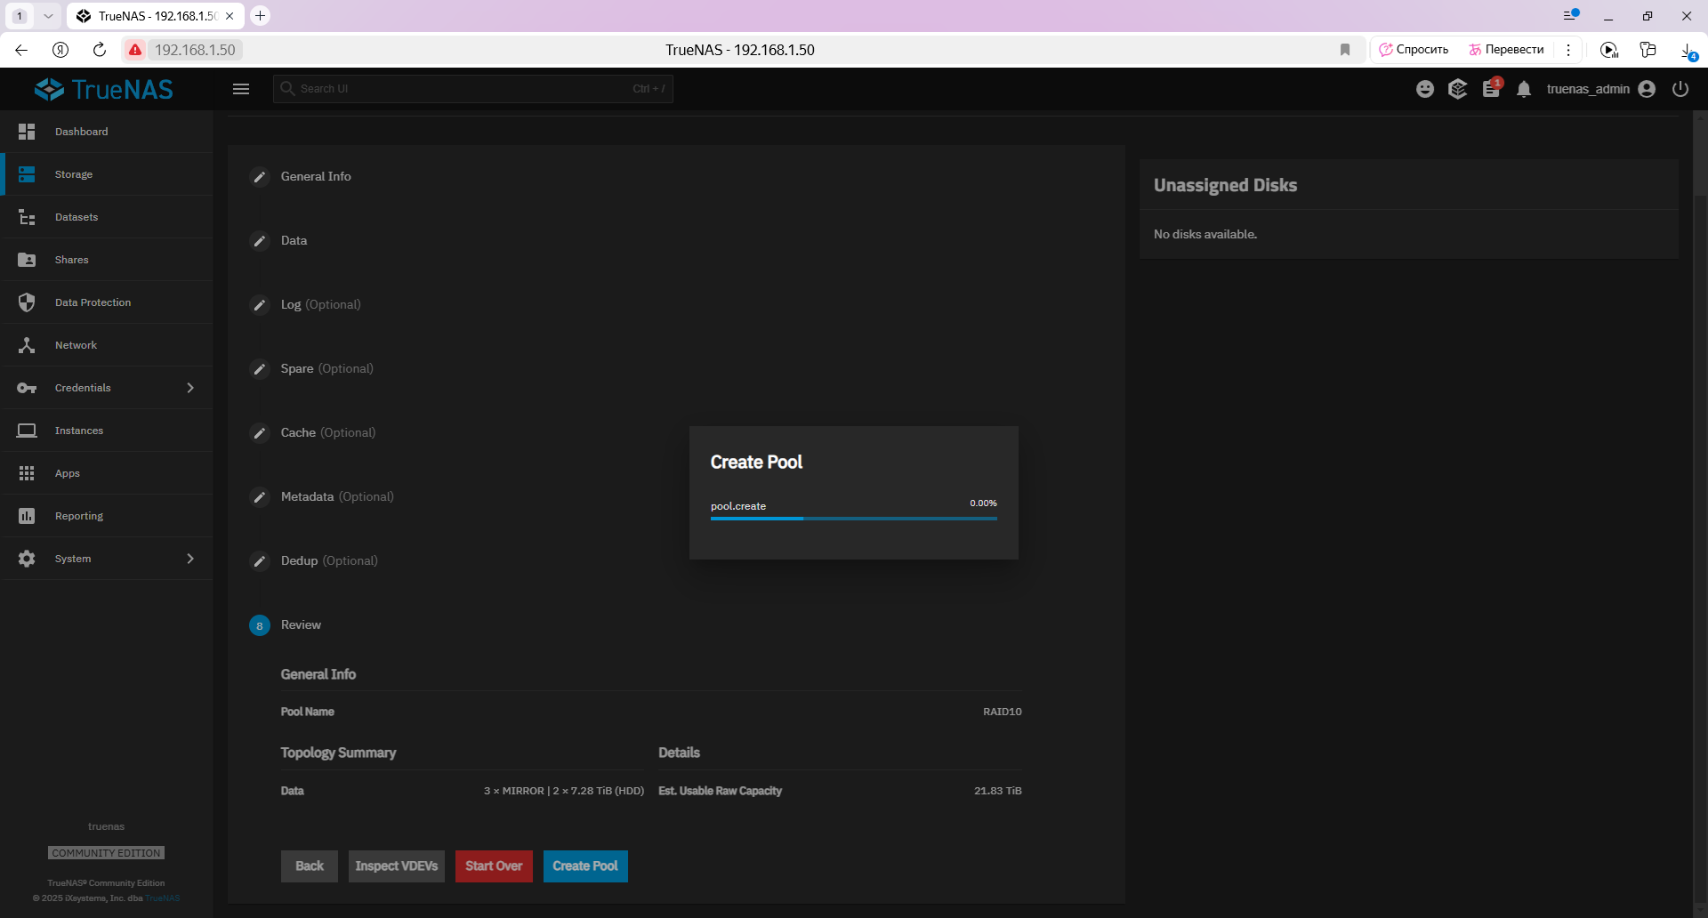The width and height of the screenshot is (1708, 918).
Task: Edit the Dedup (Optional) step
Action: point(260,561)
